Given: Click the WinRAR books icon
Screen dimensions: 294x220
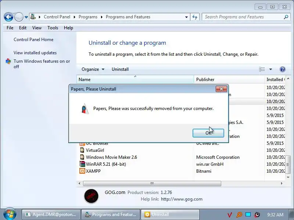Looking at the screenshot, I should [x=82, y=164].
